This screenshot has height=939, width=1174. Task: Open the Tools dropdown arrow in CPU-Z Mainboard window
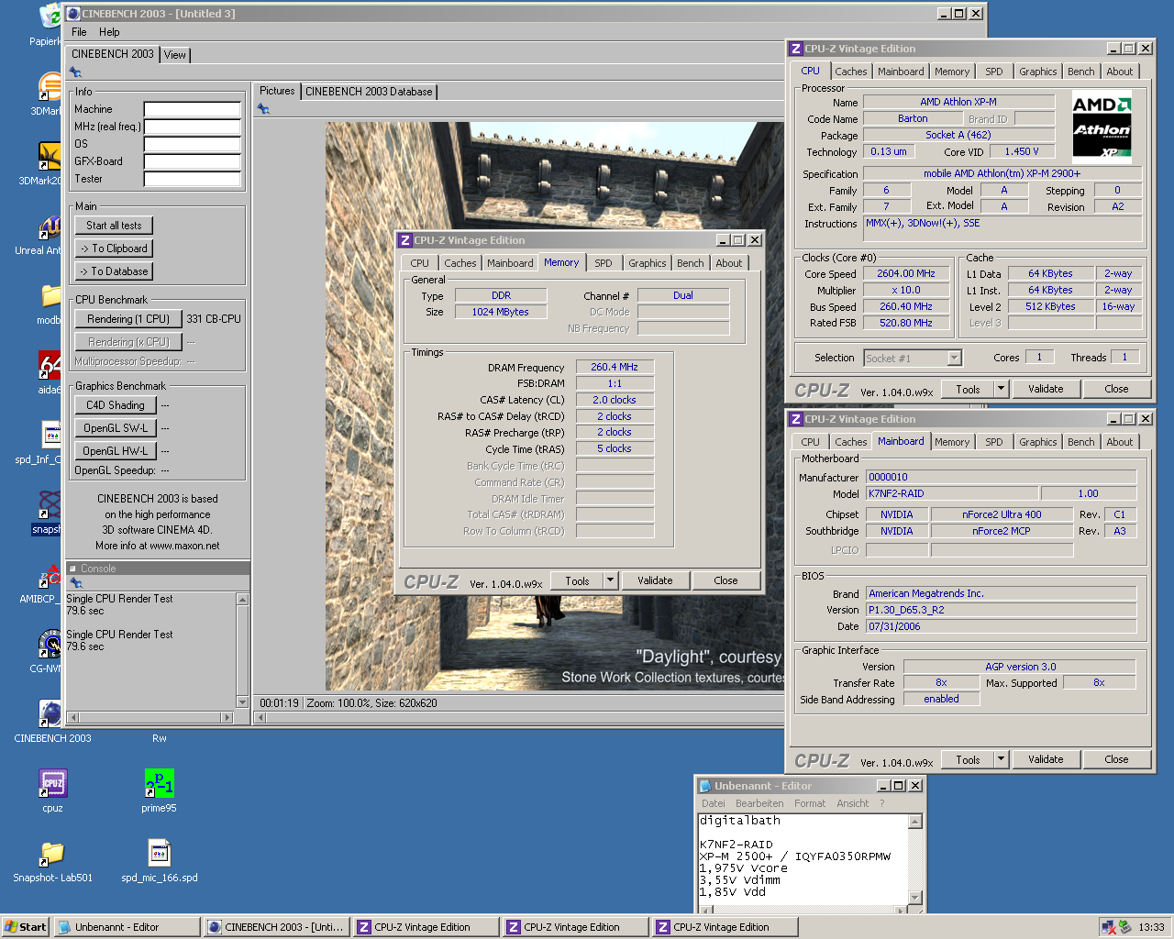(x=1001, y=759)
